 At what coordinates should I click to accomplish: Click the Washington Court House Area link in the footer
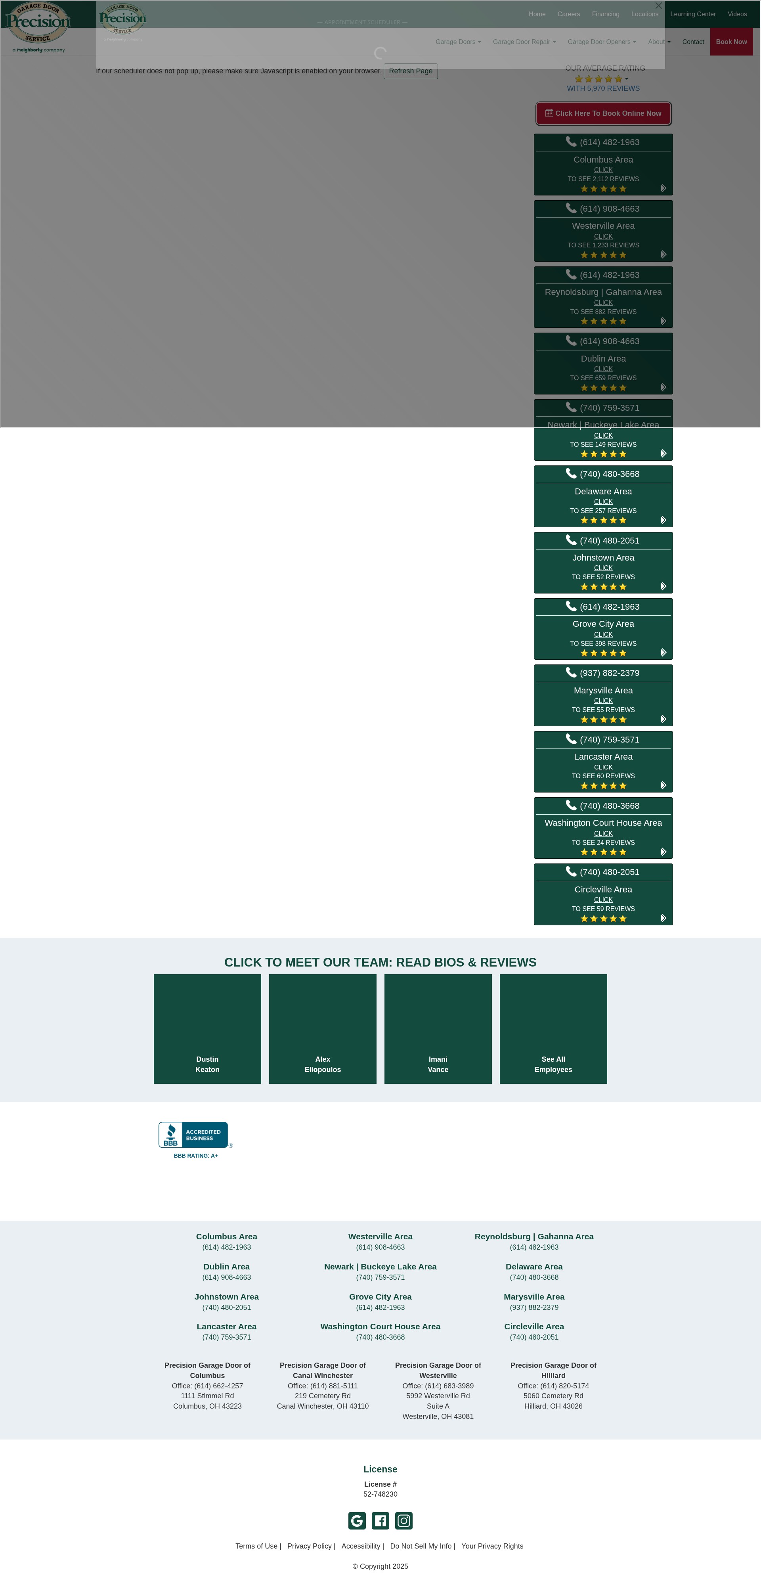(x=380, y=1327)
